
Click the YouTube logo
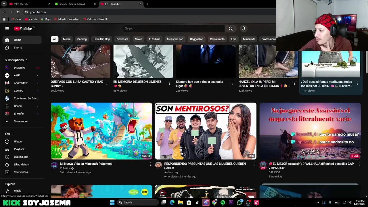23,28
